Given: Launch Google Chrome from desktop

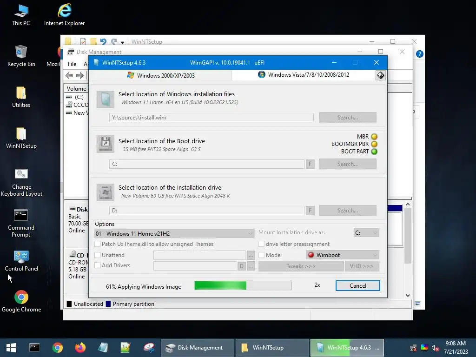Looking at the screenshot, I should 21,301.
